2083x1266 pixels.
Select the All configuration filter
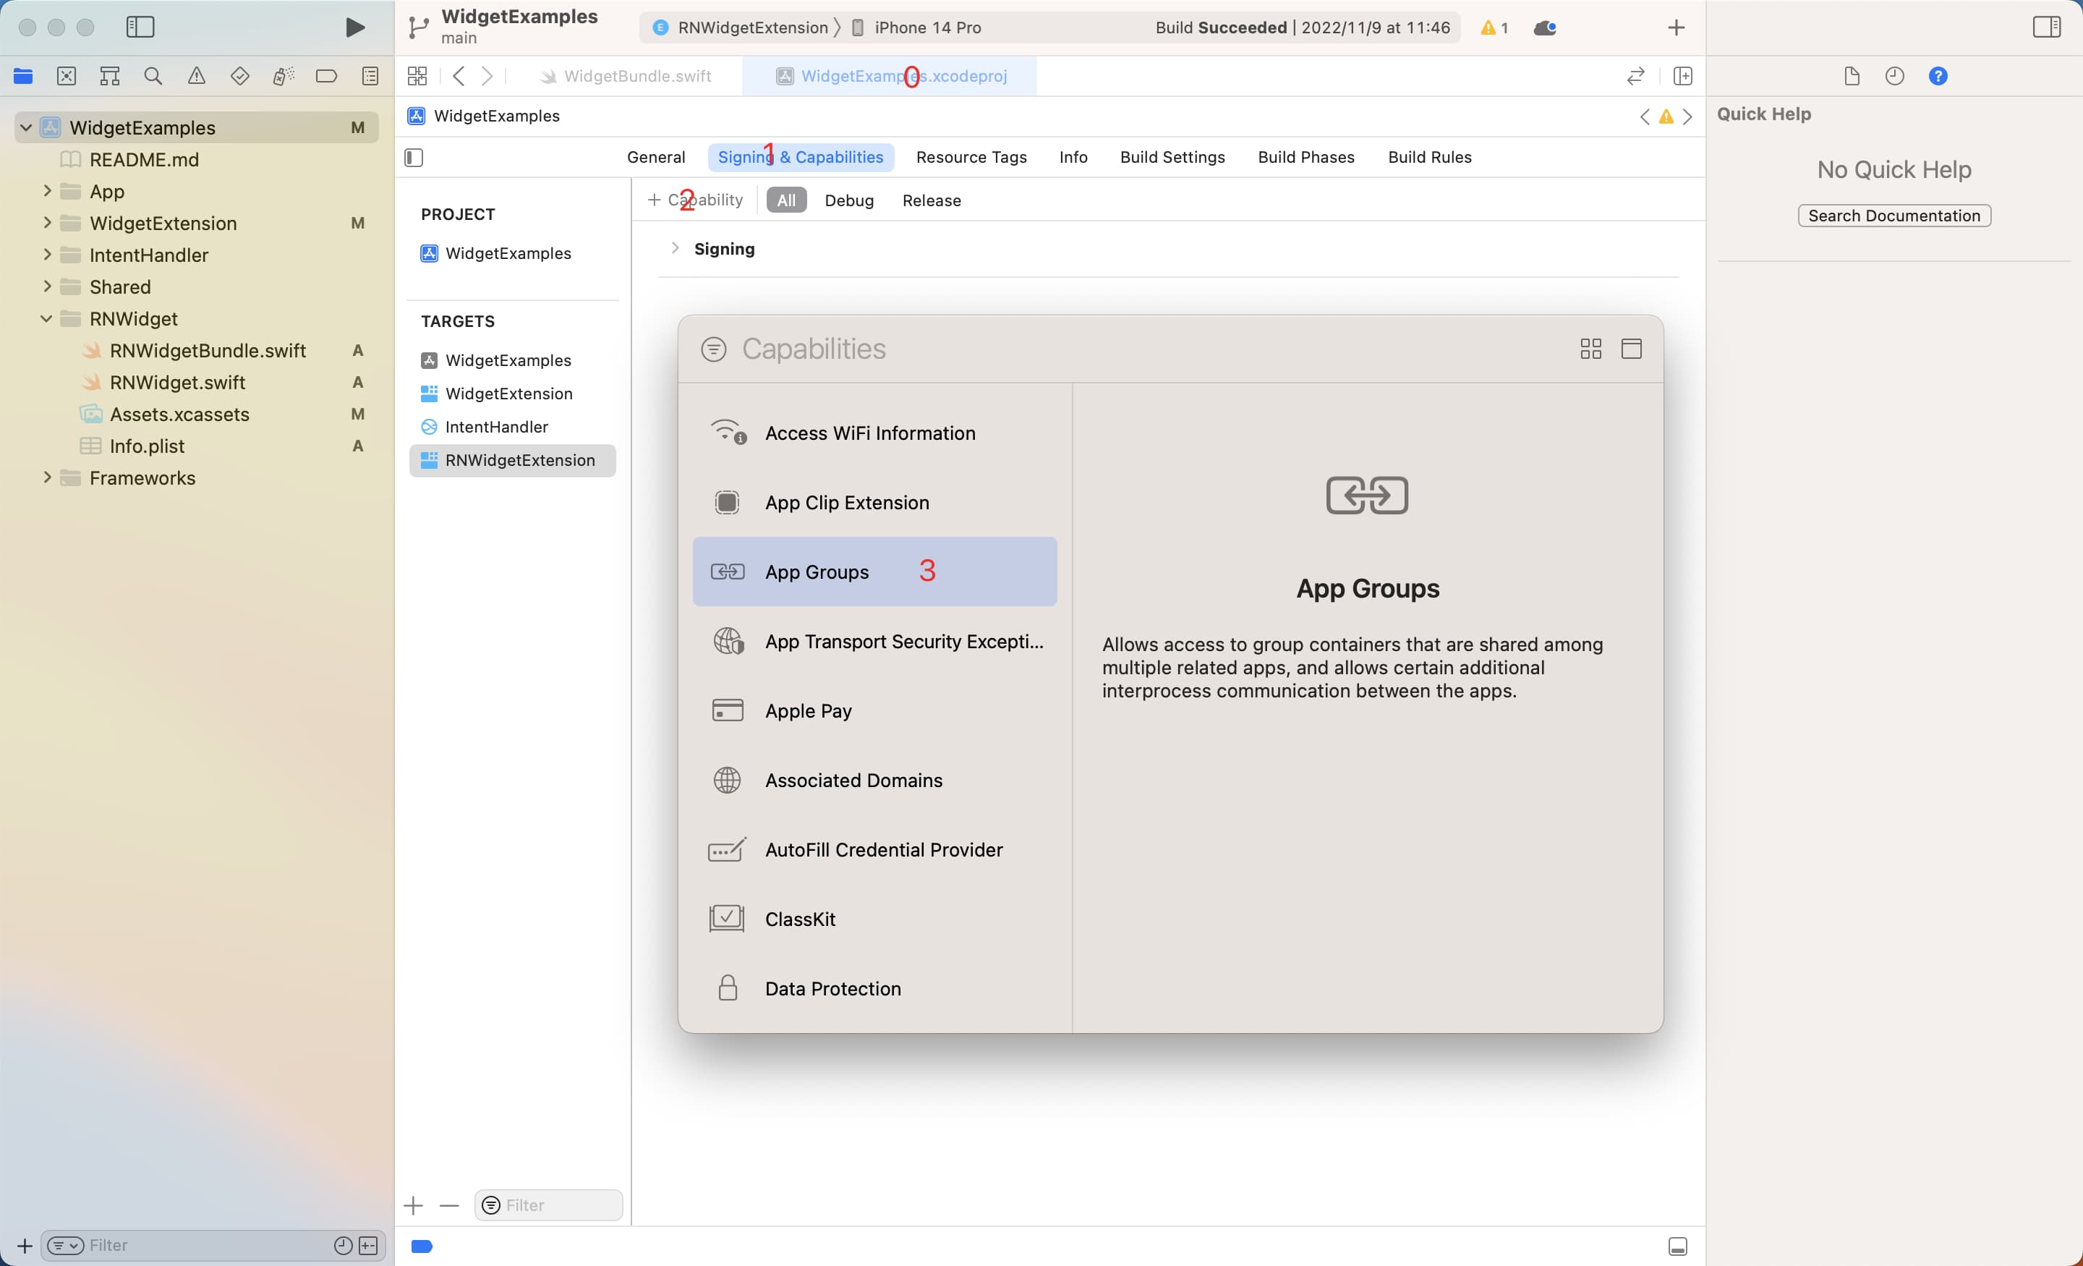[x=786, y=200]
